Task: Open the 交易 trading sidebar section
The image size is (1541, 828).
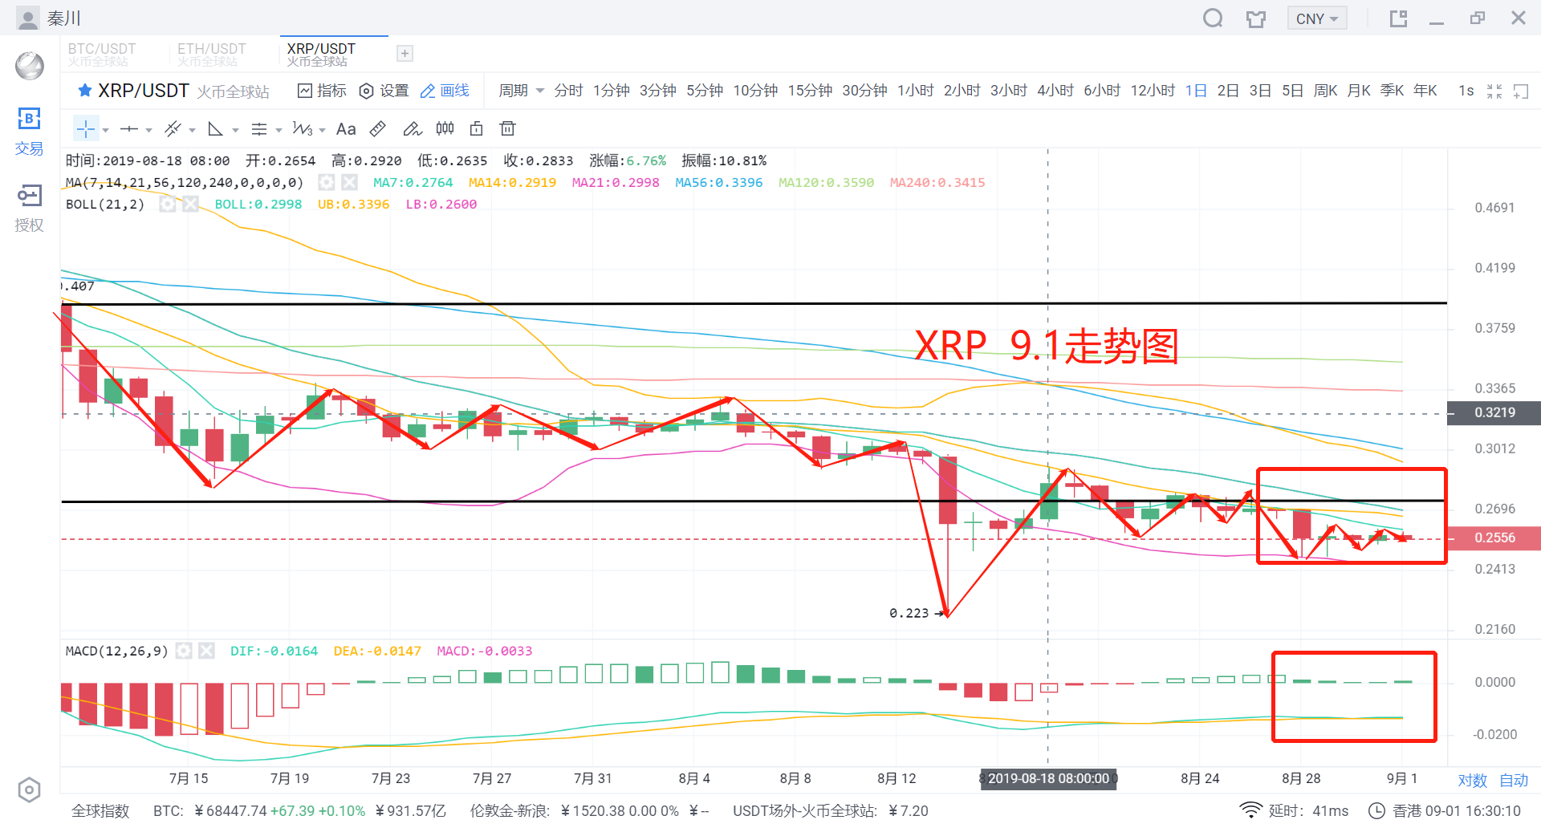Action: coord(29,132)
